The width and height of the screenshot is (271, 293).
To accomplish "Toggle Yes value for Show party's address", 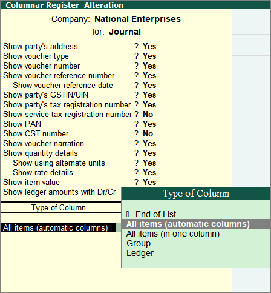I will click(149, 47).
